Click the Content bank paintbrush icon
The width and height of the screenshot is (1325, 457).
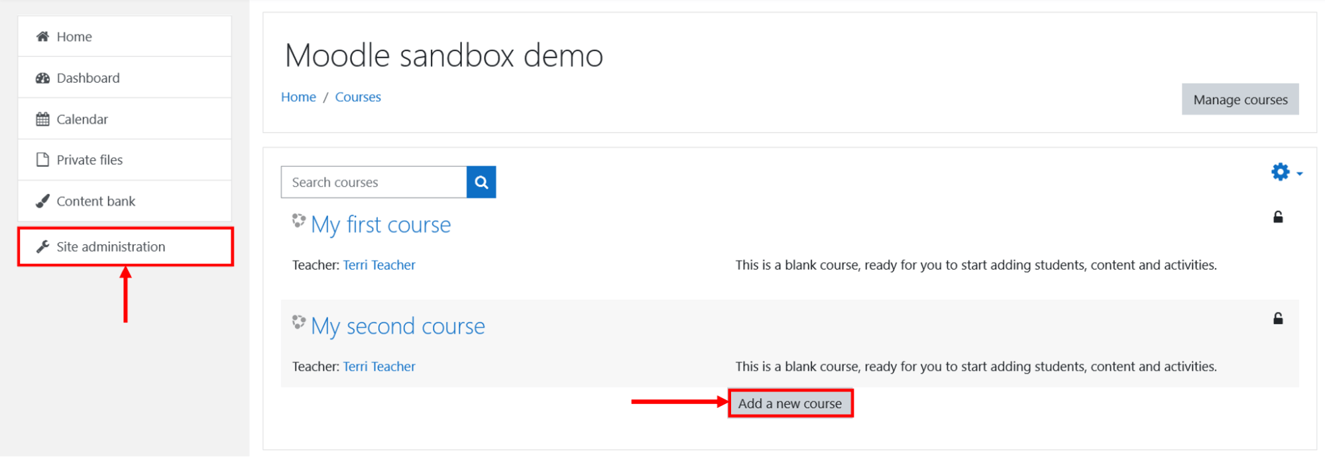pyautogui.click(x=42, y=201)
